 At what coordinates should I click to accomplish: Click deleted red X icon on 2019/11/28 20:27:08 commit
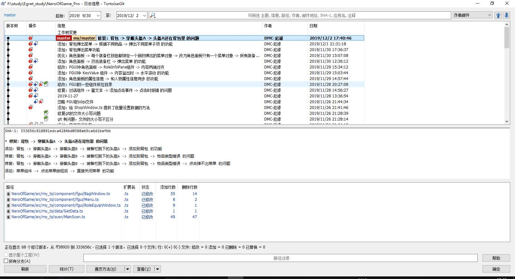[x=41, y=84]
